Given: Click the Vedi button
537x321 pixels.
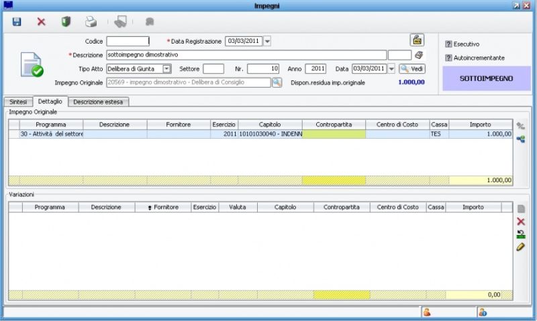Looking at the screenshot, I should tap(412, 68).
